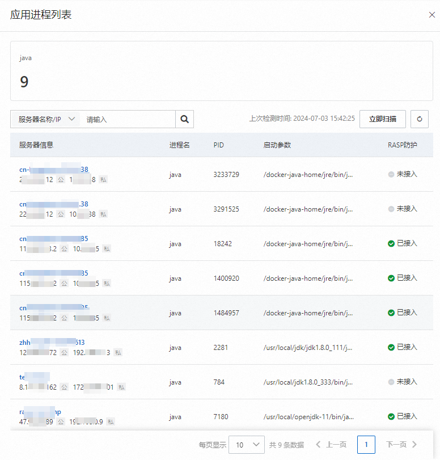Go to next page 下一页

[401, 445]
